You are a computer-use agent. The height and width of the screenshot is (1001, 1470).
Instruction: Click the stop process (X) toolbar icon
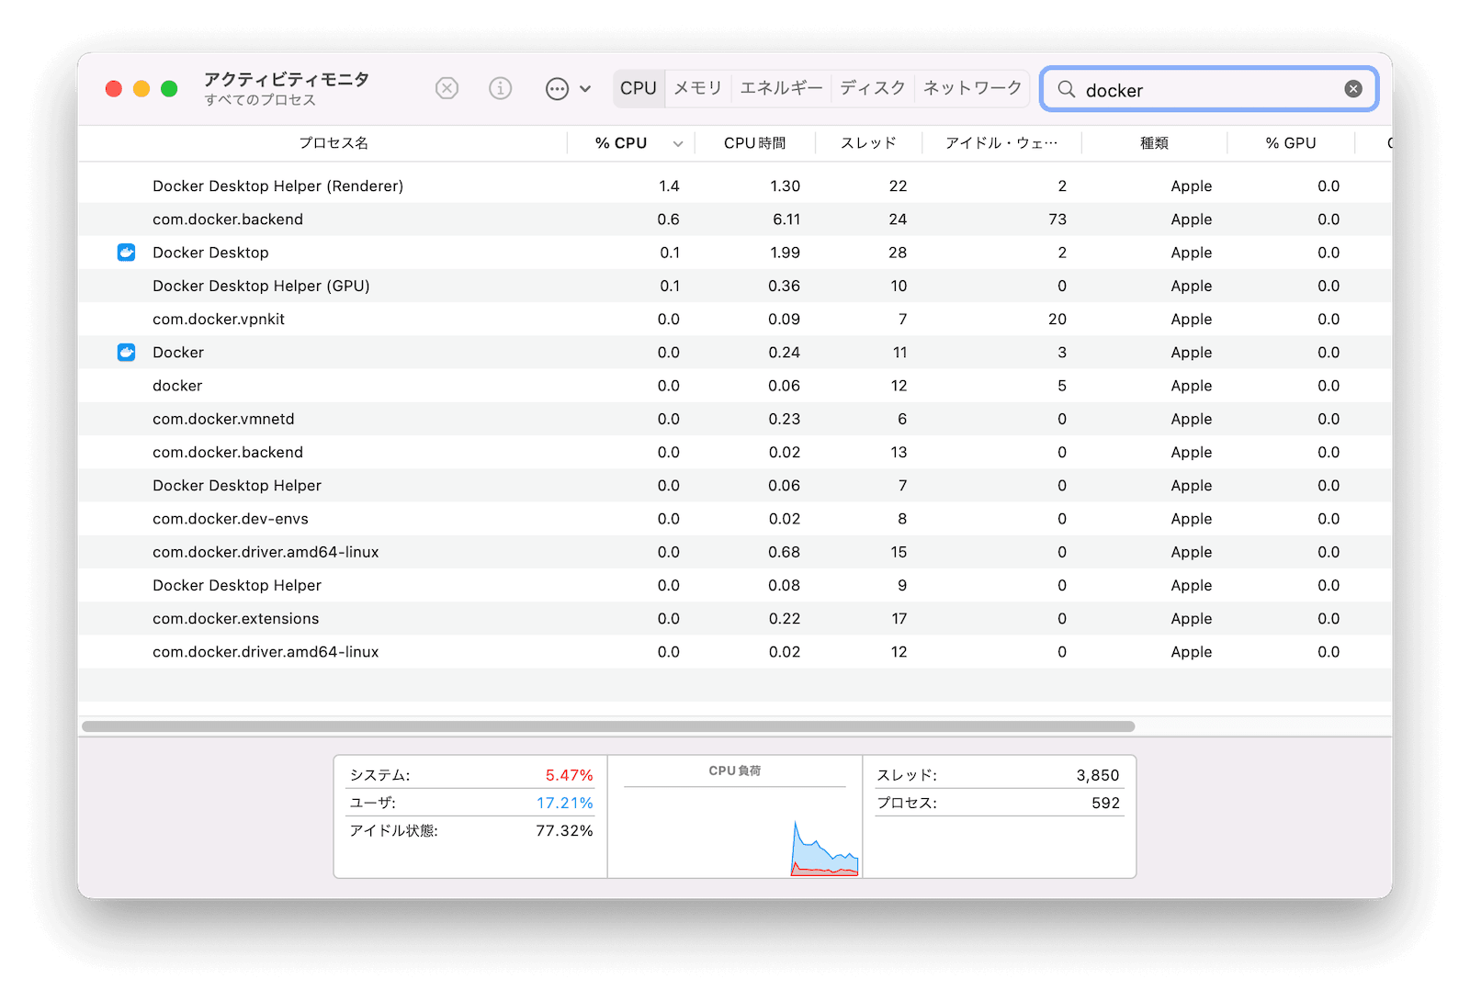coord(447,88)
